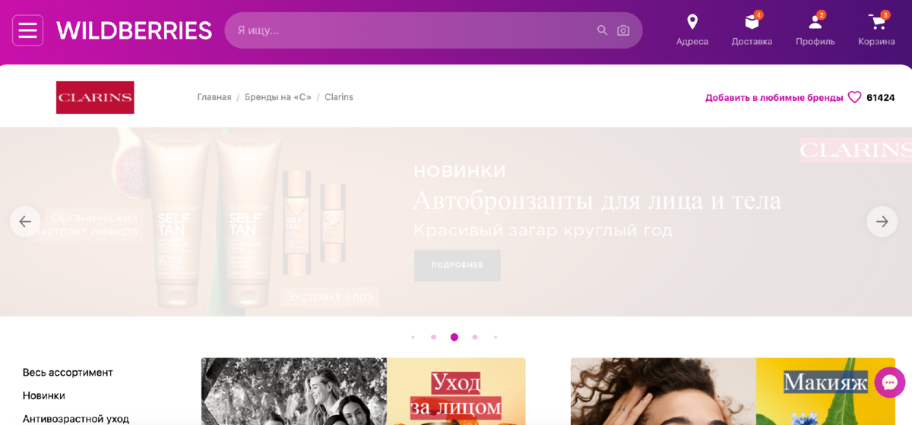The height and width of the screenshot is (425, 912).
Task: Open Доставка deliveries section
Action: click(x=752, y=30)
